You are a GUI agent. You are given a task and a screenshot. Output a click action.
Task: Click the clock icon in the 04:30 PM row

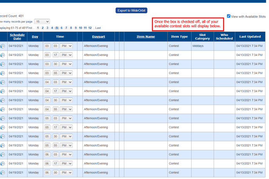pos(3,100)
